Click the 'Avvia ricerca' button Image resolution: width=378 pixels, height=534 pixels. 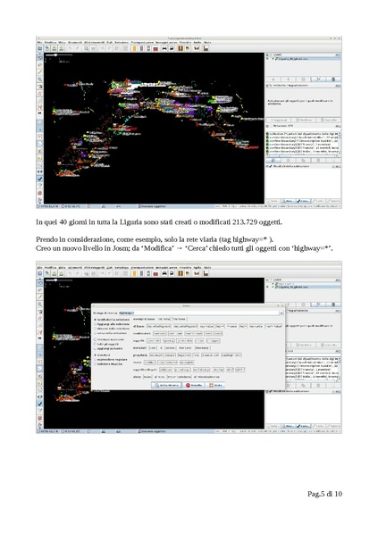click(x=166, y=385)
